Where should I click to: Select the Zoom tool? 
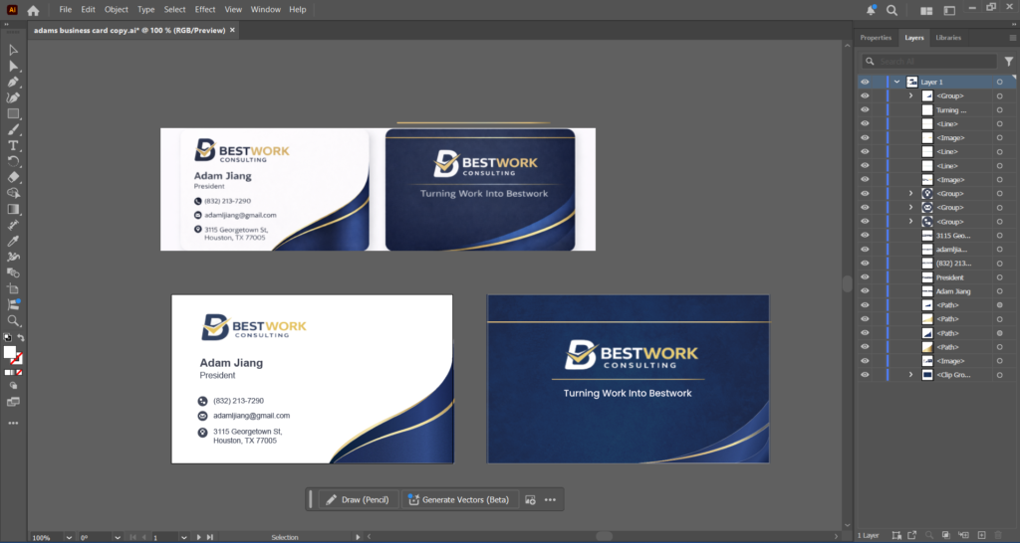[x=13, y=321]
